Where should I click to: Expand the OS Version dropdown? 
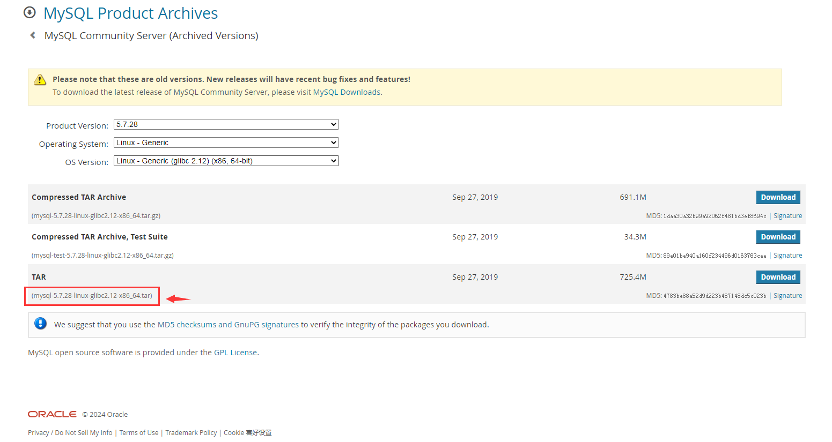click(226, 161)
